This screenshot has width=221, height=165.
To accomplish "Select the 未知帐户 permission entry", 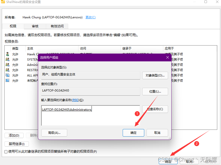I will (x=33, y=80).
